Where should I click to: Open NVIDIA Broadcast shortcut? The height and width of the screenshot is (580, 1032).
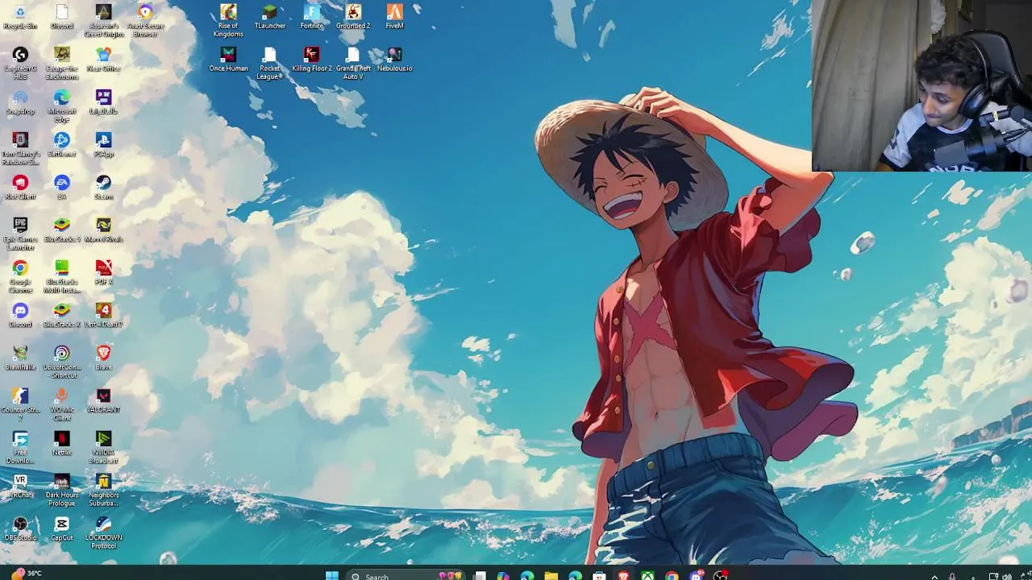[103, 448]
